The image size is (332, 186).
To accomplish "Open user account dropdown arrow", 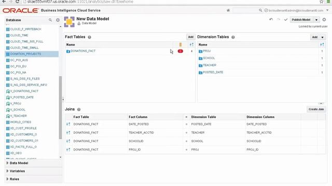I will click(327, 10).
